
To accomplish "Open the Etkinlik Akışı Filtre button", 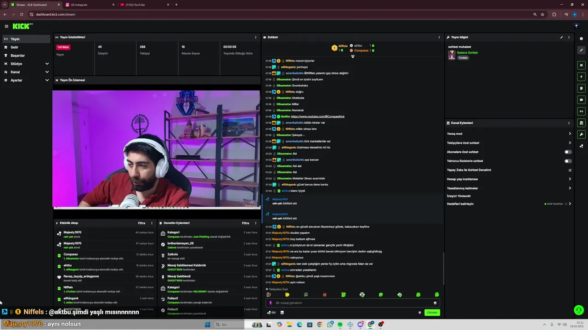I will [x=141, y=223].
